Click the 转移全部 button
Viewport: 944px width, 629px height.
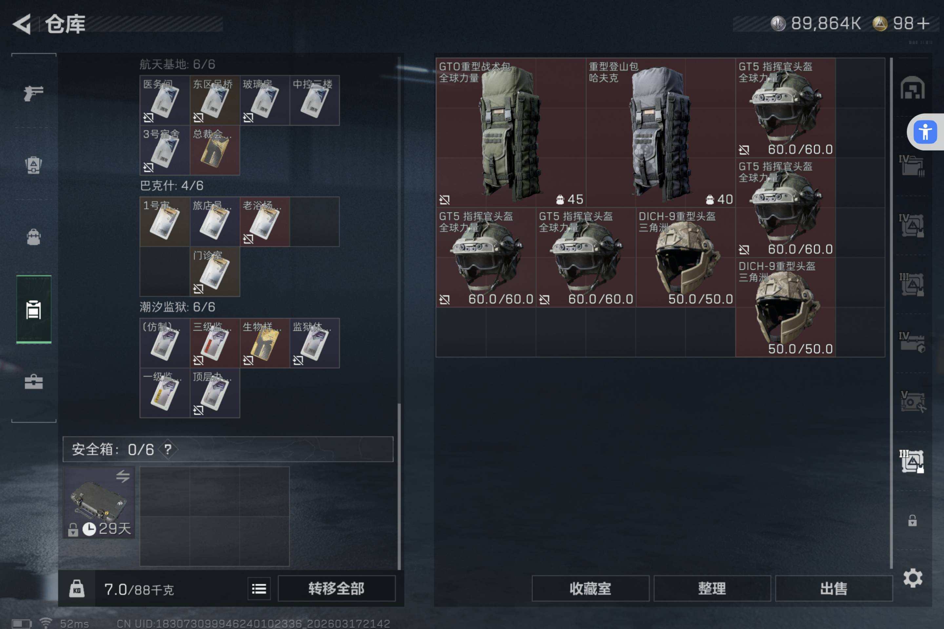[x=336, y=588]
